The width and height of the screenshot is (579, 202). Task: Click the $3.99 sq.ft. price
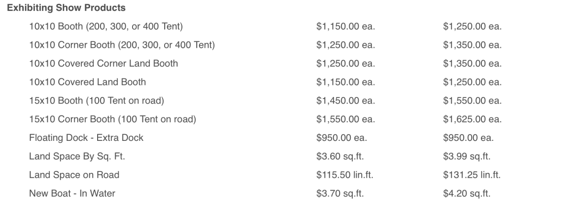[x=467, y=157]
